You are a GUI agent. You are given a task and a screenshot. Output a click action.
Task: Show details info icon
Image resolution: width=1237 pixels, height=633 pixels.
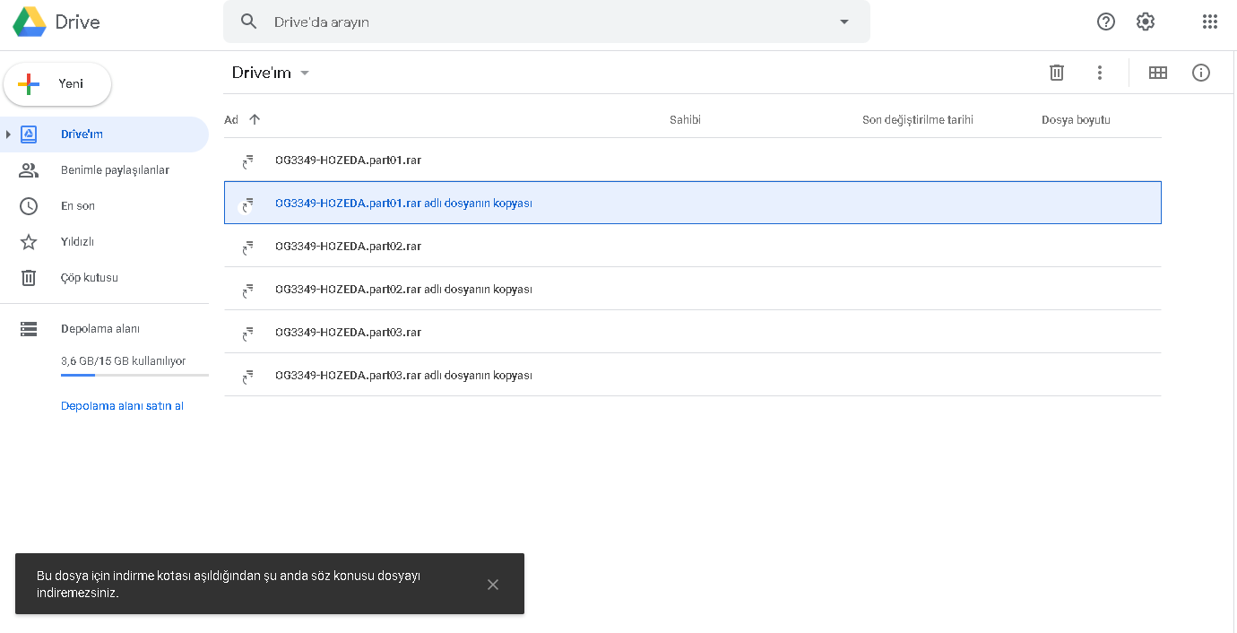1201,73
